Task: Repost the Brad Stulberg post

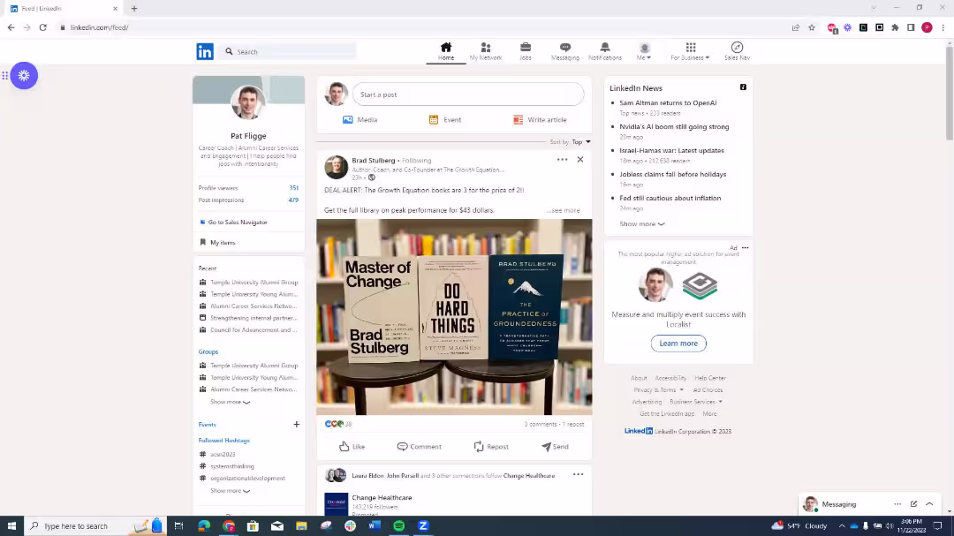Action: (491, 447)
